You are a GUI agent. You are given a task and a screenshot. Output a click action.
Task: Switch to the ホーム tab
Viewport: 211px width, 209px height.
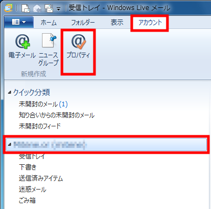(x=49, y=23)
